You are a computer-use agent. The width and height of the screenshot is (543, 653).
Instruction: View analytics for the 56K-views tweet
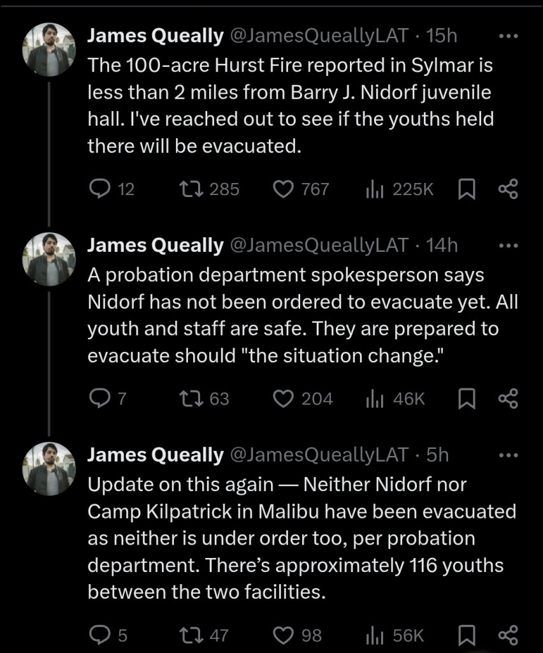375,635
